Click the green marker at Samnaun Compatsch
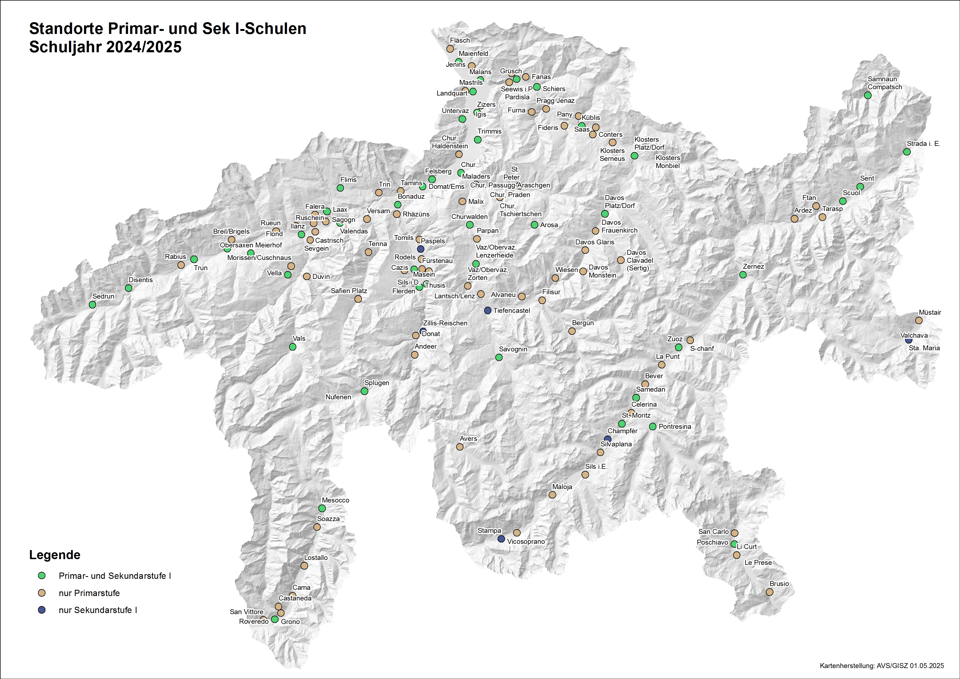Viewport: 960px width, 679px height. (x=868, y=96)
